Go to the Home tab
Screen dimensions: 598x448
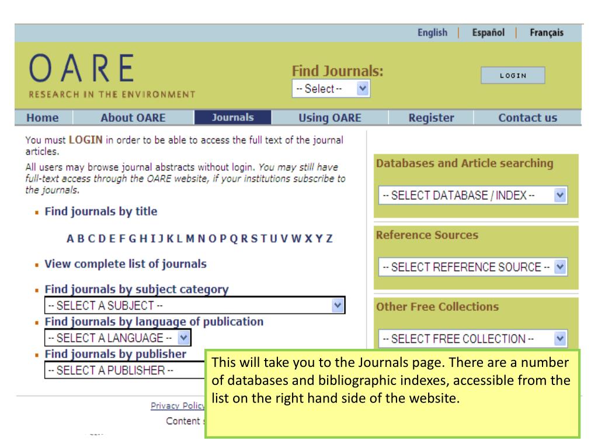coord(43,118)
